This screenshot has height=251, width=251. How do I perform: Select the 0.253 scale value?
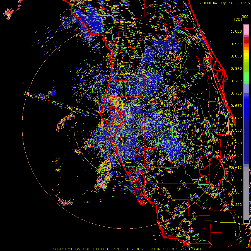click(236, 205)
